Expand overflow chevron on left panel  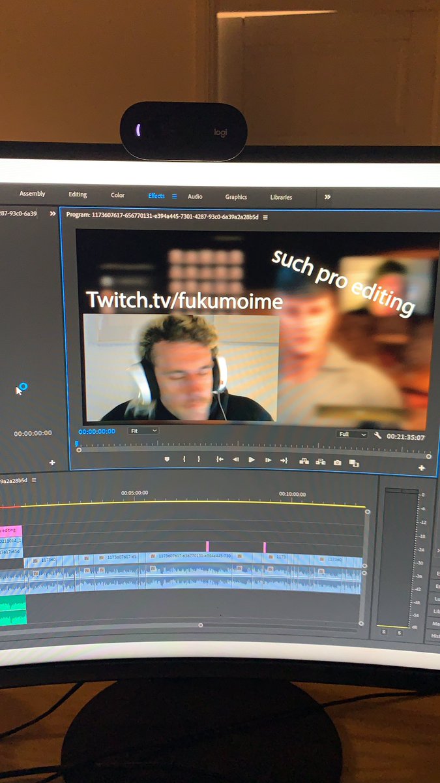(x=52, y=213)
